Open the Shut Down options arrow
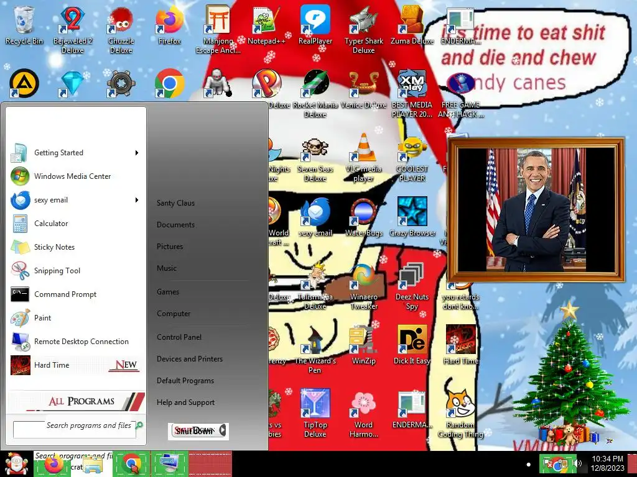This screenshot has height=477, width=637. point(223,430)
